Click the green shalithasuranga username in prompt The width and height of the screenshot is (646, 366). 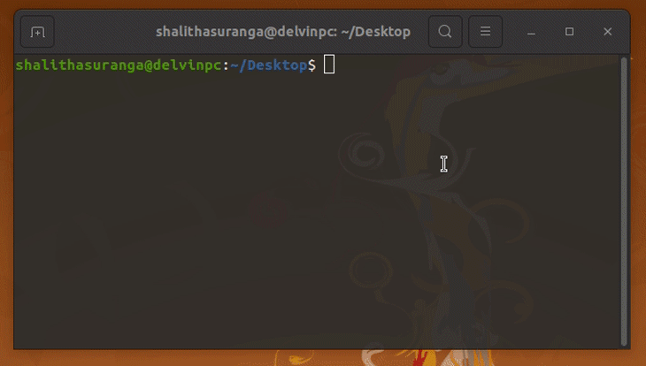pyautogui.click(x=79, y=65)
